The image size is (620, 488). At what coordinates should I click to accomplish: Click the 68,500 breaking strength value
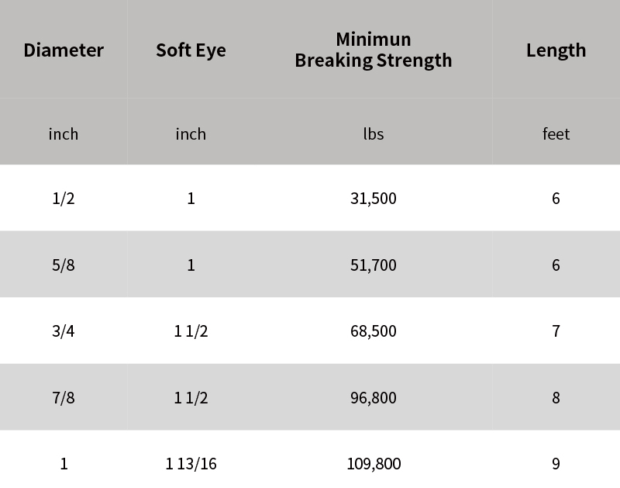374,331
